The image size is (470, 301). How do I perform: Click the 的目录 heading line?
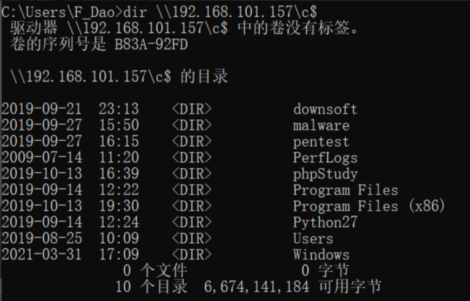119,77
